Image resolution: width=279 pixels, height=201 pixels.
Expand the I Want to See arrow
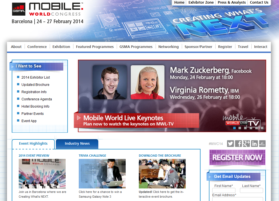click(x=13, y=67)
